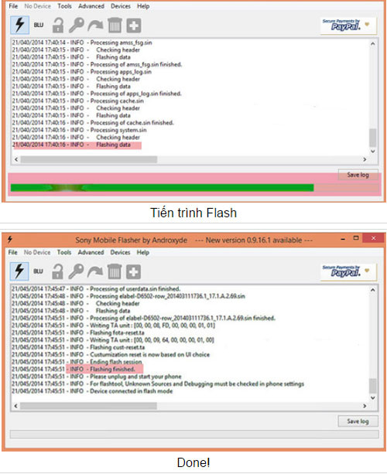Image resolution: width=387 pixels, height=474 pixels.
Task: Click the scroll right arrow of the bottom log
Action: (x=365, y=406)
